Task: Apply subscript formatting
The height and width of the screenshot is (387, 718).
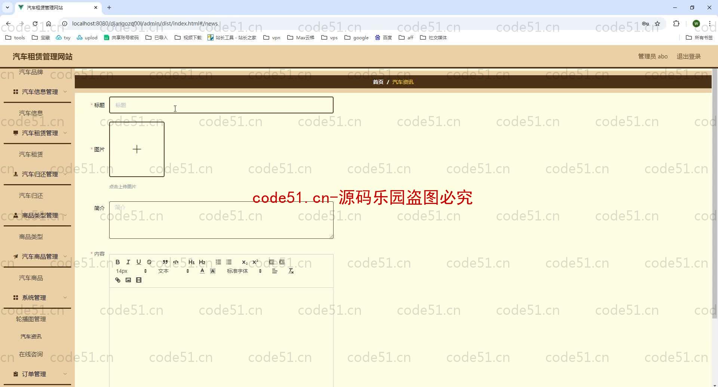Action: 245,262
